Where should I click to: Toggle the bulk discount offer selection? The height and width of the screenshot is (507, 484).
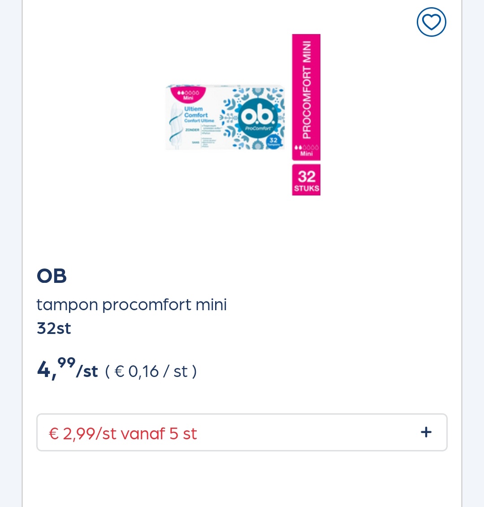(x=242, y=432)
